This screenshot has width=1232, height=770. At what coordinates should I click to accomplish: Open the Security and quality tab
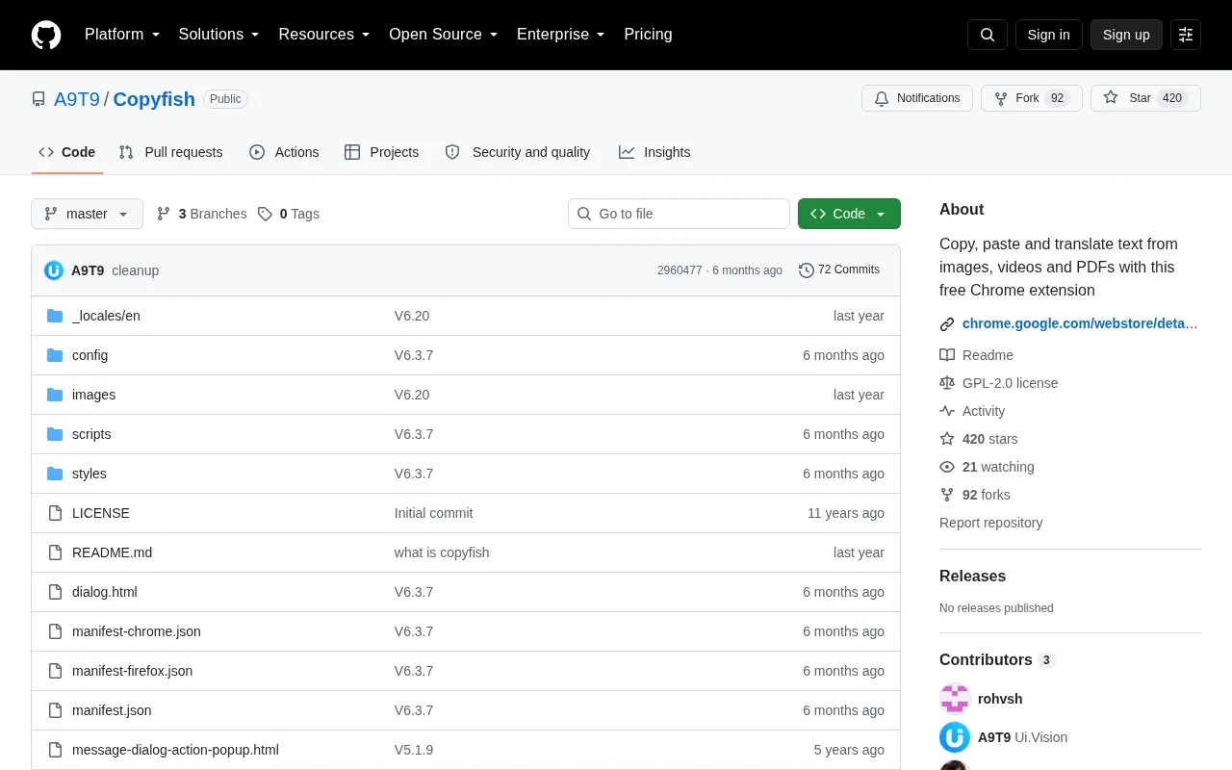click(x=518, y=152)
